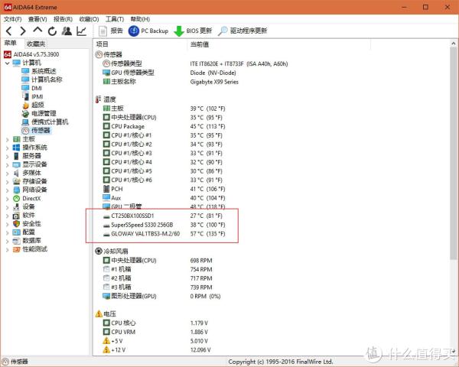This screenshot has height=367, width=459.
Task: Click 操作系统 Windows icon in tree
Action: 16,148
